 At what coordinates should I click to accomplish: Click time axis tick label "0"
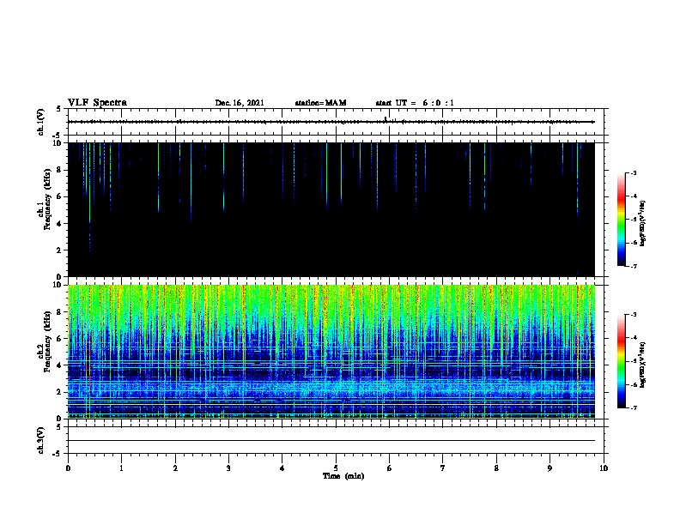coord(68,468)
